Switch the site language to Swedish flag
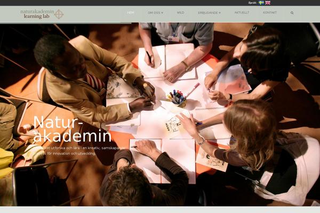Image resolution: width=320 pixels, height=213 pixels. (261, 3)
